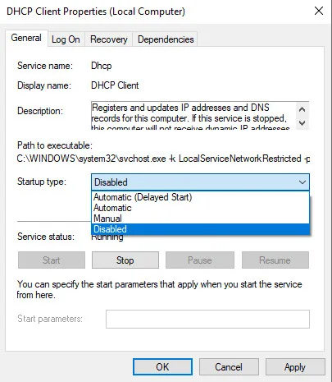Open the Recovery tab
332x382 pixels.
[109, 39]
